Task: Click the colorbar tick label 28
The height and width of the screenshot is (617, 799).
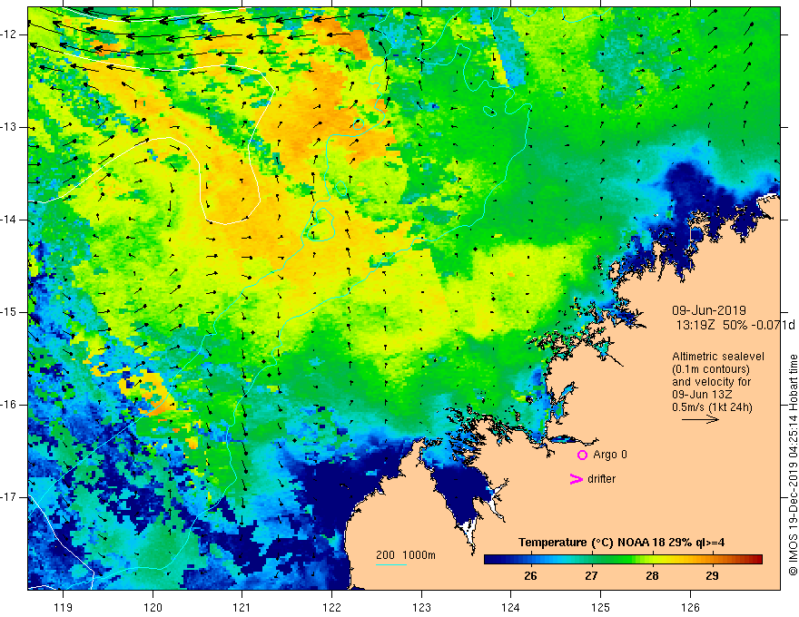Action: (652, 576)
